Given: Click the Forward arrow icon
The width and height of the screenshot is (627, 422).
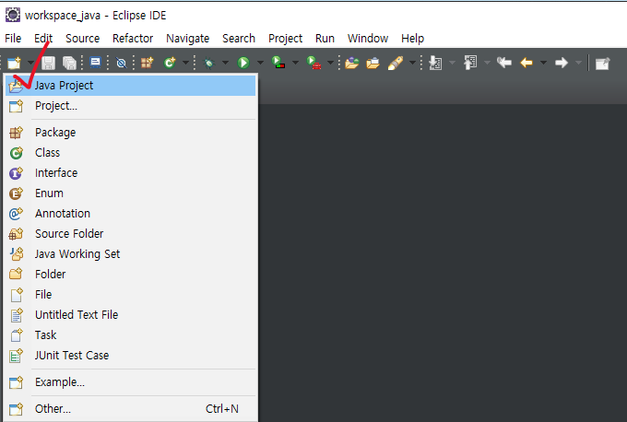Looking at the screenshot, I should click(562, 63).
